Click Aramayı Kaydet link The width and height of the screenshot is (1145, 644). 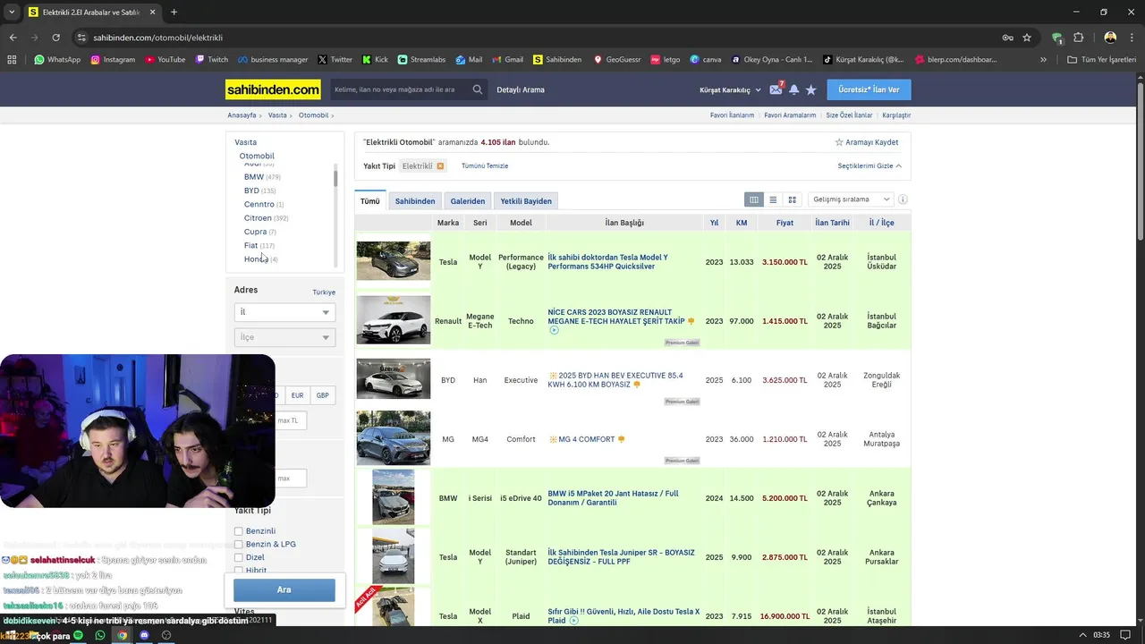coord(867,142)
